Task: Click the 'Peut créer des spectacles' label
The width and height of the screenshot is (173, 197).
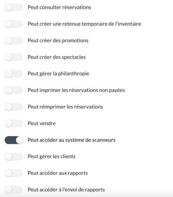Action: pos(57,57)
